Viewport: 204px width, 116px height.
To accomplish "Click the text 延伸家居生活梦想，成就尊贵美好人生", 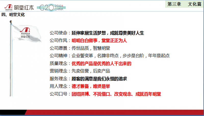I will coord(108,33).
